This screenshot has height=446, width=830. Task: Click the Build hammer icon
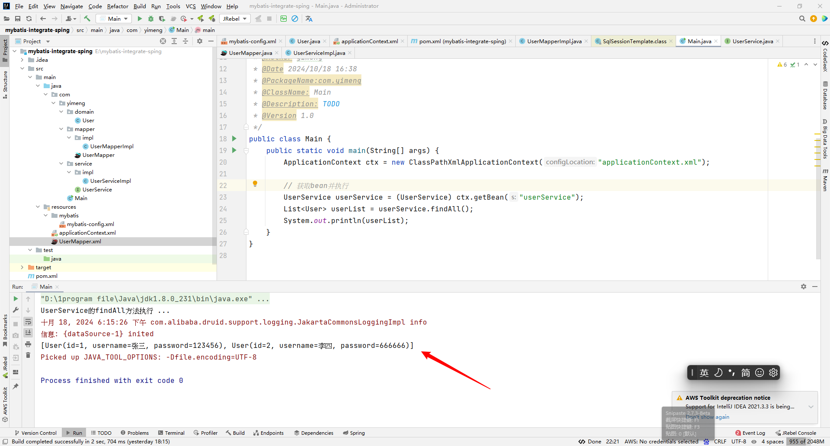point(87,19)
